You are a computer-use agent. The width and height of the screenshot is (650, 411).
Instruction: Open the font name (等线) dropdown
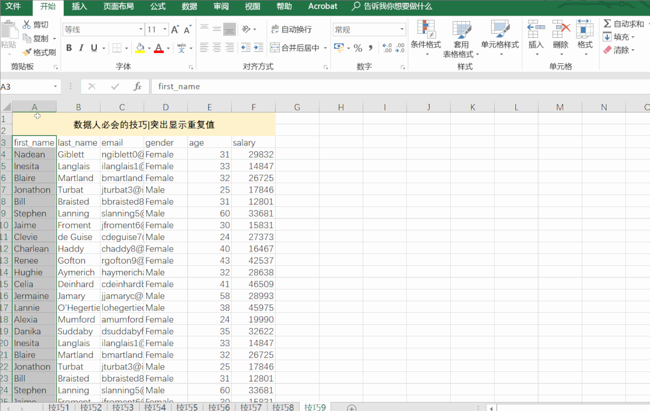[141, 29]
